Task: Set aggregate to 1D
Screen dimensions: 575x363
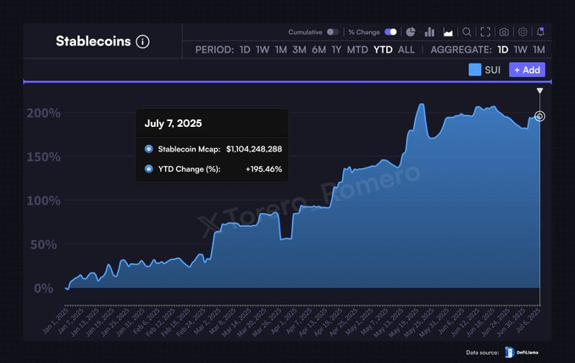Action: click(x=503, y=50)
